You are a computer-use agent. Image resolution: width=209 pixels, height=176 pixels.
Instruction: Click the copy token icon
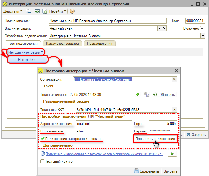coord(146,95)
